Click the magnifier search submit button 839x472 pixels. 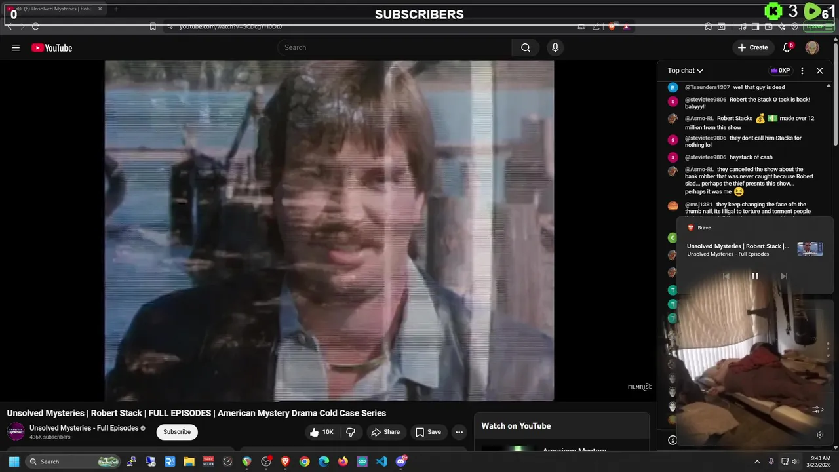pyautogui.click(x=525, y=47)
